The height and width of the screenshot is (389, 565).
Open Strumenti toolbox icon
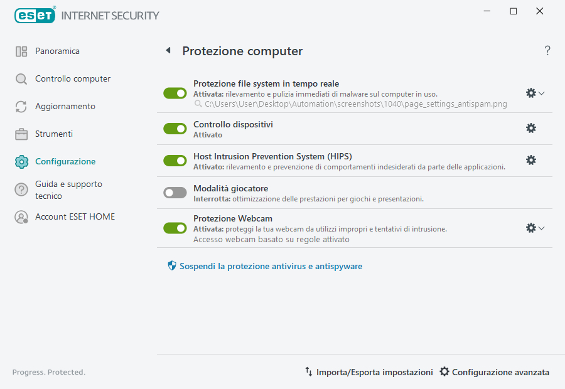coord(21,134)
